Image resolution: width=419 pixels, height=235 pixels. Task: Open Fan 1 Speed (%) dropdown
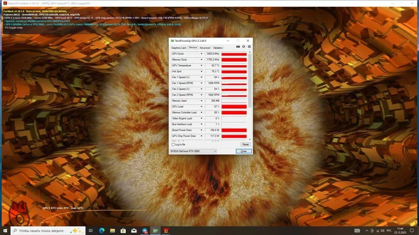(x=202, y=77)
